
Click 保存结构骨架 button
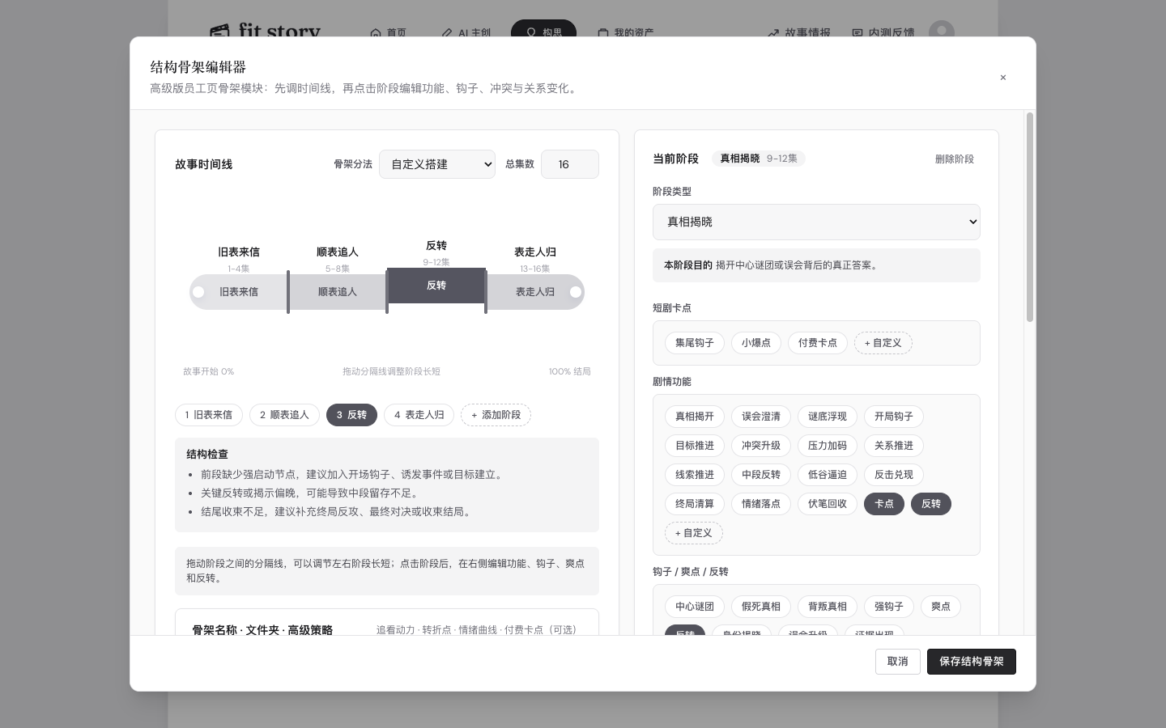(x=972, y=662)
